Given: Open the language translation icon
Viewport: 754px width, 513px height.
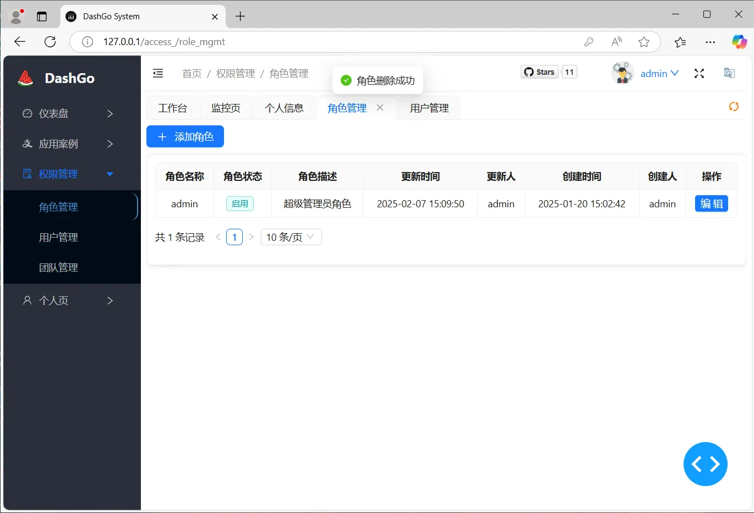Looking at the screenshot, I should (729, 73).
